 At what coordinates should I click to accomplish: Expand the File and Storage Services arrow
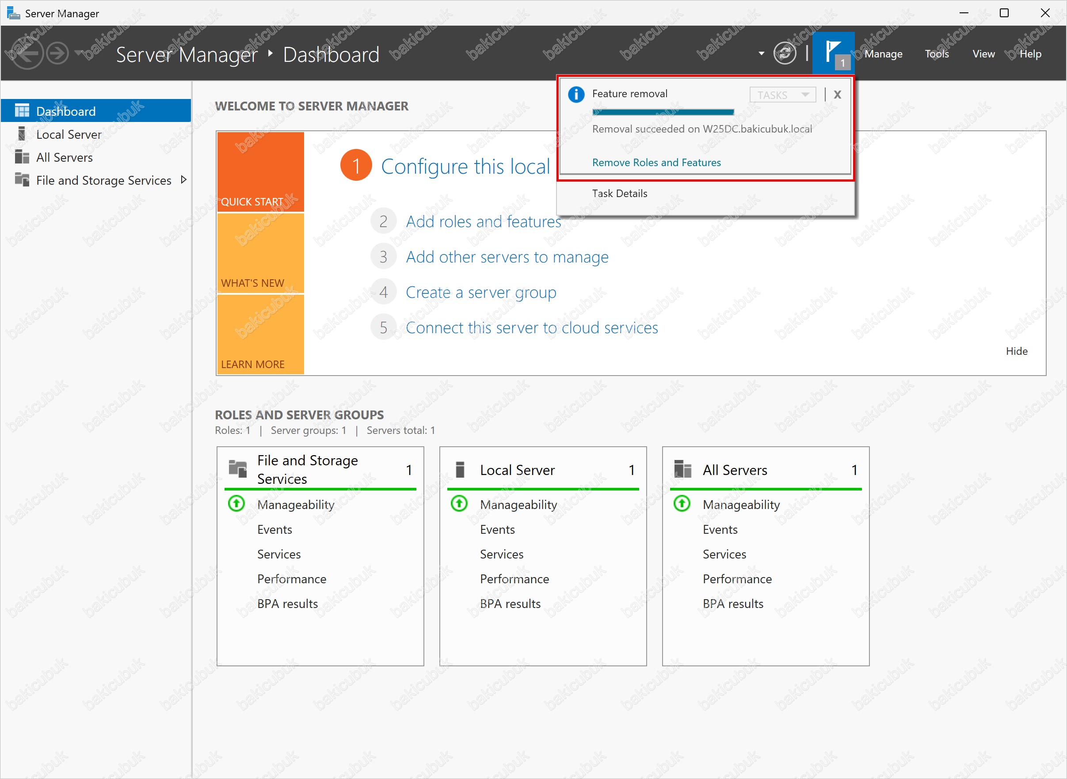tap(183, 180)
